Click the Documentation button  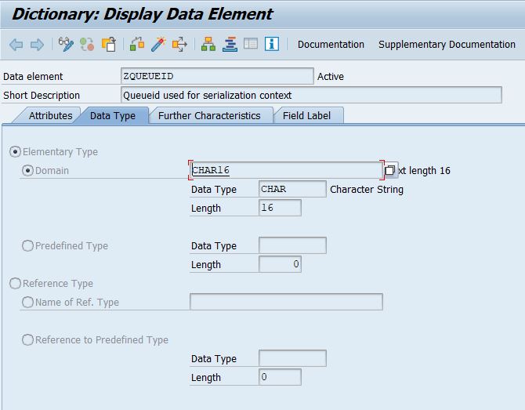click(x=331, y=45)
